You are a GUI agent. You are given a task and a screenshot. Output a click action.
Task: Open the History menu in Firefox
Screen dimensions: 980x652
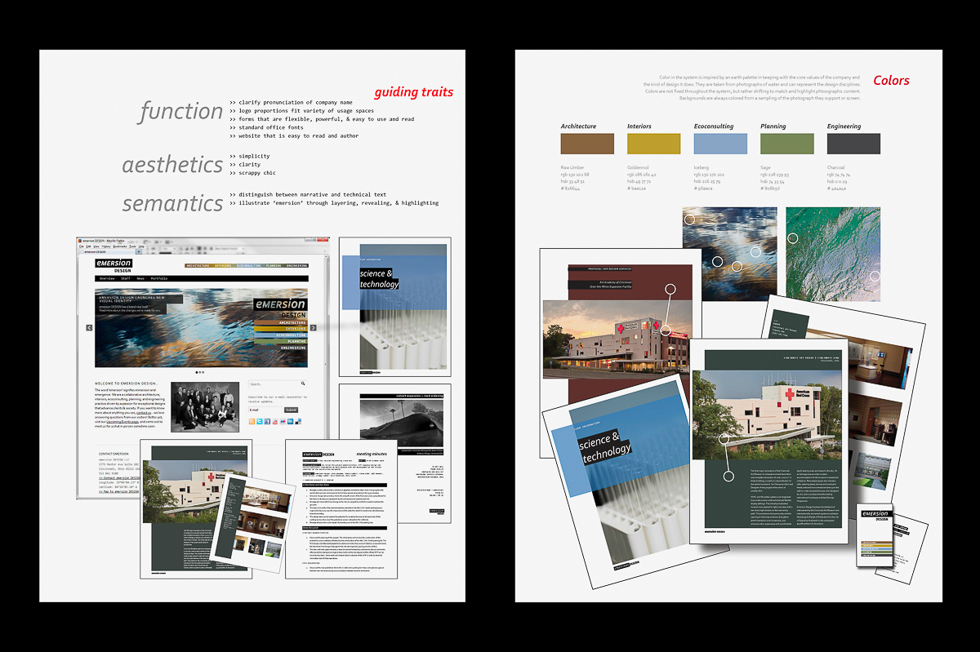click(106, 246)
